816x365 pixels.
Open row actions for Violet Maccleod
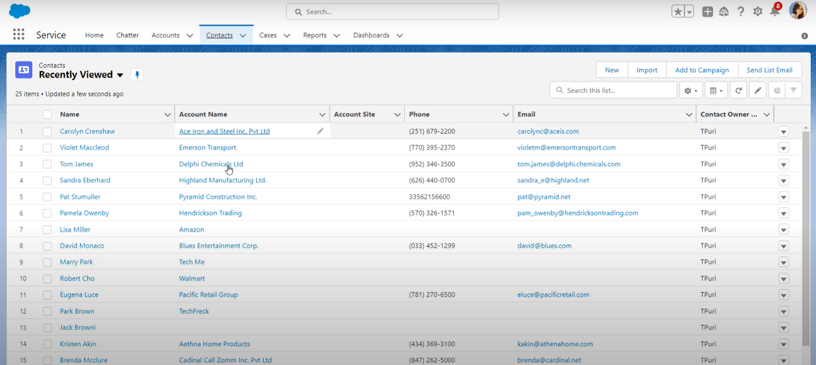click(x=784, y=148)
